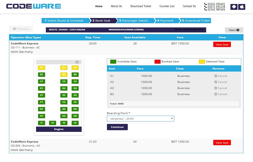
Task: Open the Download Ticket page
Action: (141, 6)
